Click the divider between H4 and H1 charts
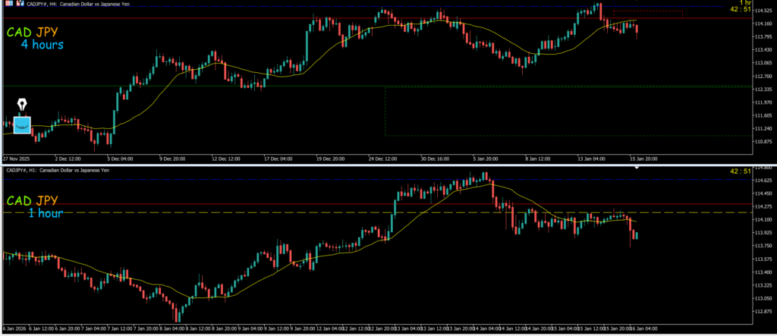777x336 pixels. pyautogui.click(x=379, y=164)
